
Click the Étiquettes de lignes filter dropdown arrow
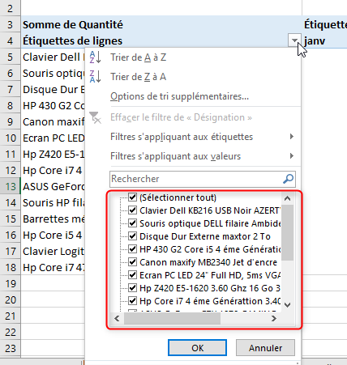point(294,40)
